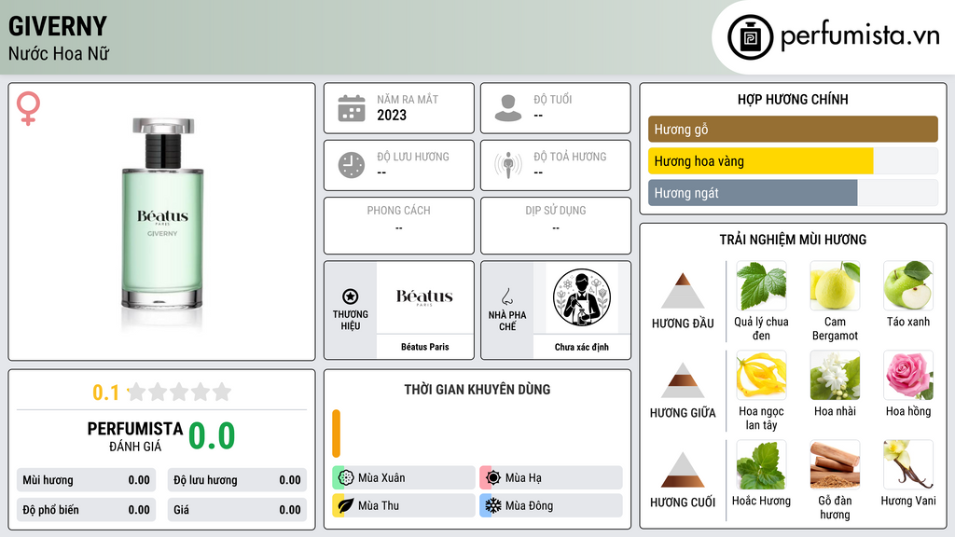The height and width of the screenshot is (537, 955).
Task: Click the 2023 release year value
Action: (x=392, y=115)
